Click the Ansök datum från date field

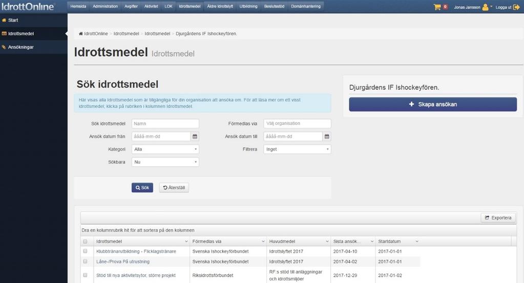click(161, 137)
